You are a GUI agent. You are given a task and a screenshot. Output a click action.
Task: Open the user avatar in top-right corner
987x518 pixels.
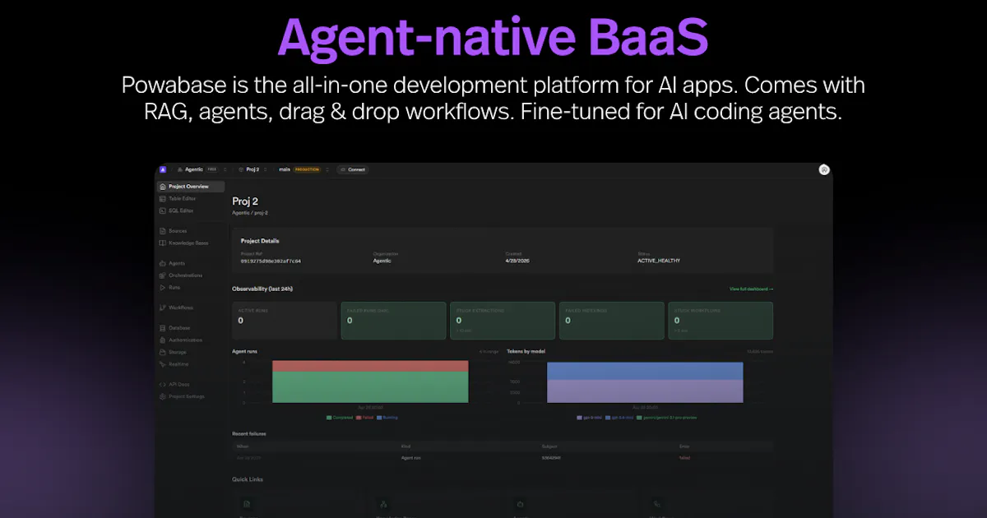point(824,169)
